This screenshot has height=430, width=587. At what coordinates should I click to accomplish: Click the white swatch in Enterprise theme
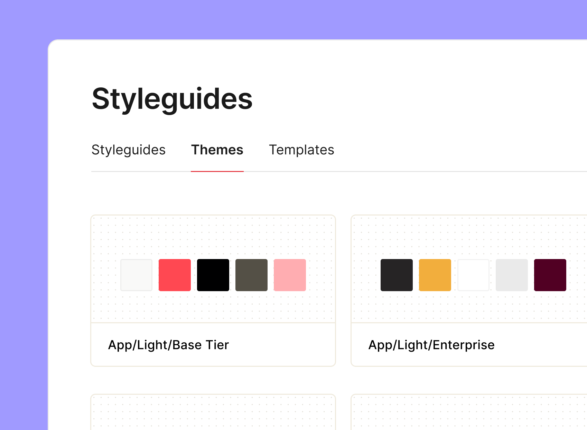point(473,275)
